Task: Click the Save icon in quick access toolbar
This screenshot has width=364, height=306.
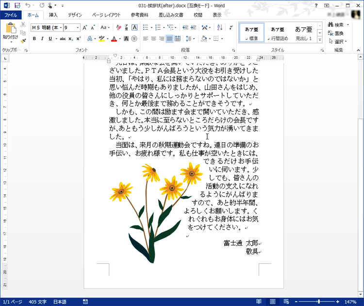Action: click(x=17, y=5)
